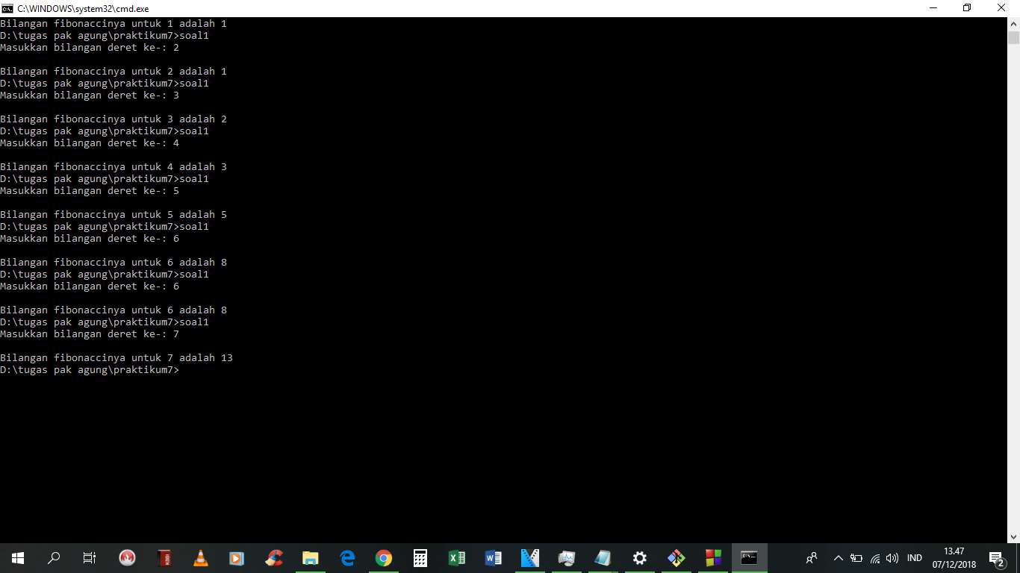Viewport: 1020px width, 573px height.
Task: Check battery status tray icon
Action: (x=856, y=558)
